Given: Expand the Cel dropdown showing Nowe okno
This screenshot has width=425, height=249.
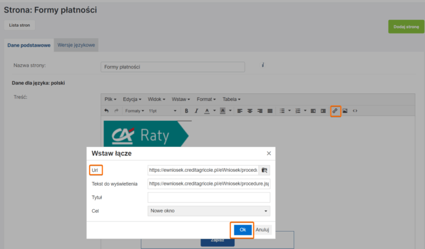Looking at the screenshot, I should [x=209, y=211].
